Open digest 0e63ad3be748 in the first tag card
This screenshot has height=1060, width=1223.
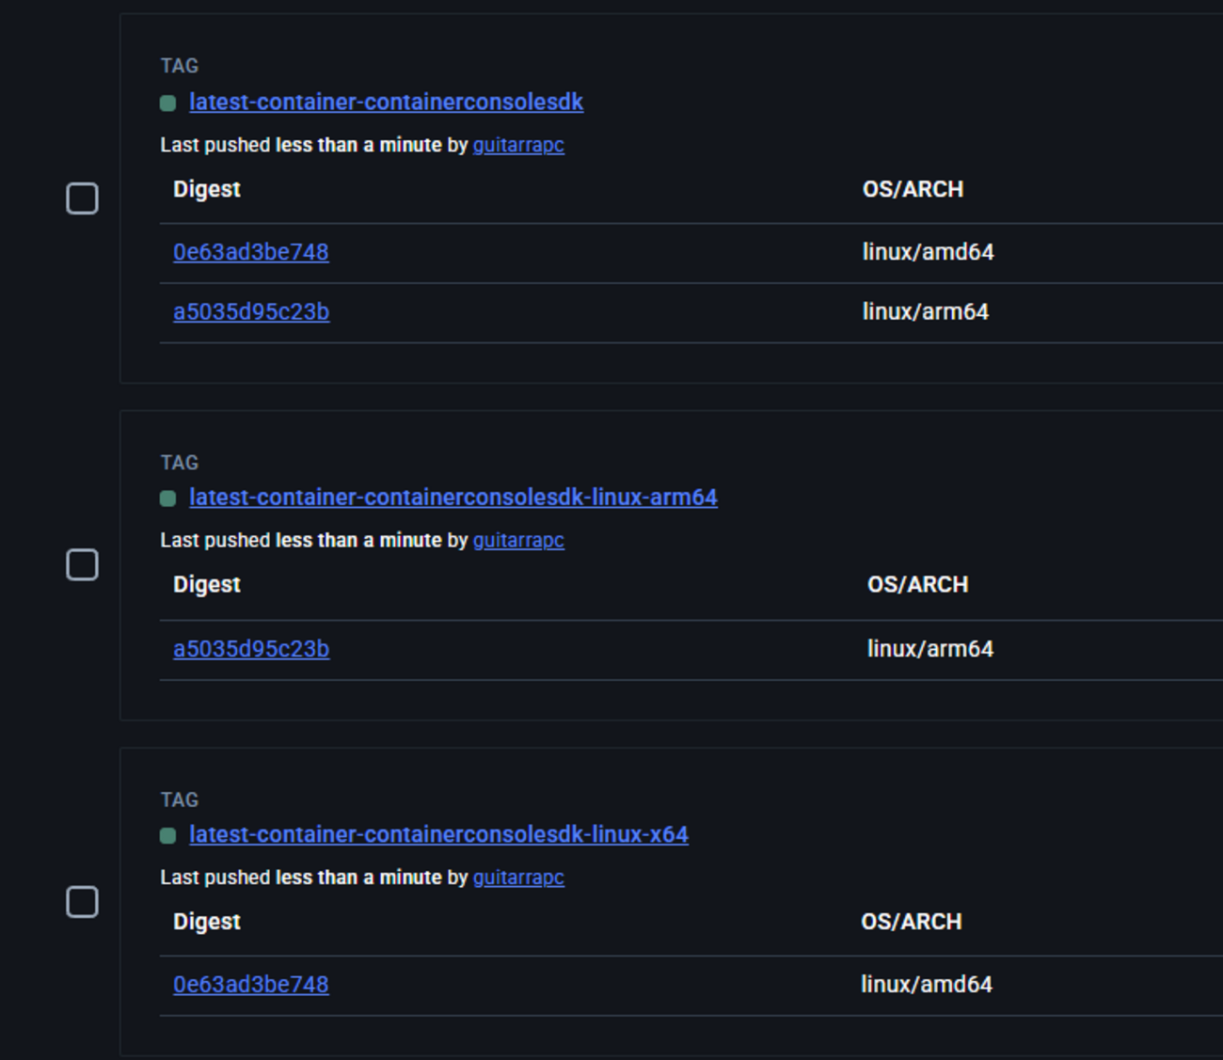pyautogui.click(x=251, y=251)
